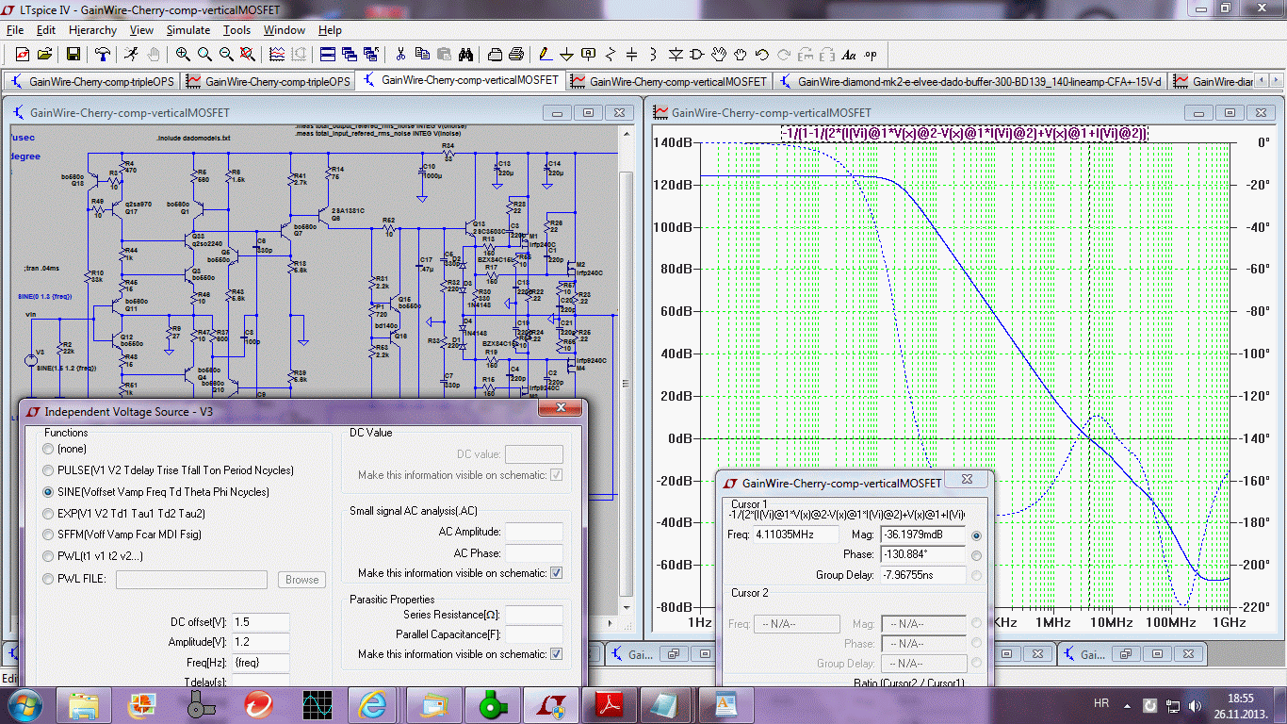Switch to GainWire-Cherry-comp-tripleOPS schematic tab
The height and width of the screenshot is (724, 1287).
tap(90, 81)
